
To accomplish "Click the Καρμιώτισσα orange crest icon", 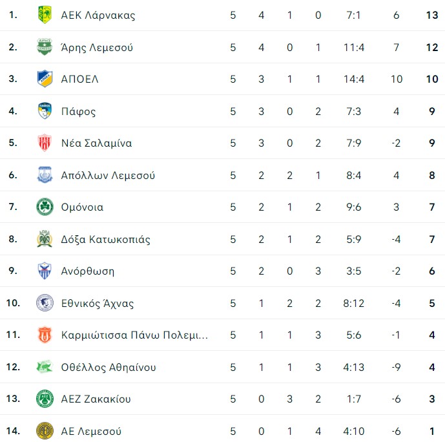I will (x=45, y=335).
